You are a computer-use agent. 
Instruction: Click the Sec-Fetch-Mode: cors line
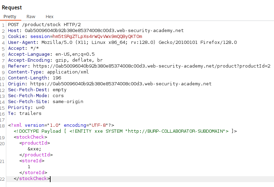click(x=36, y=96)
